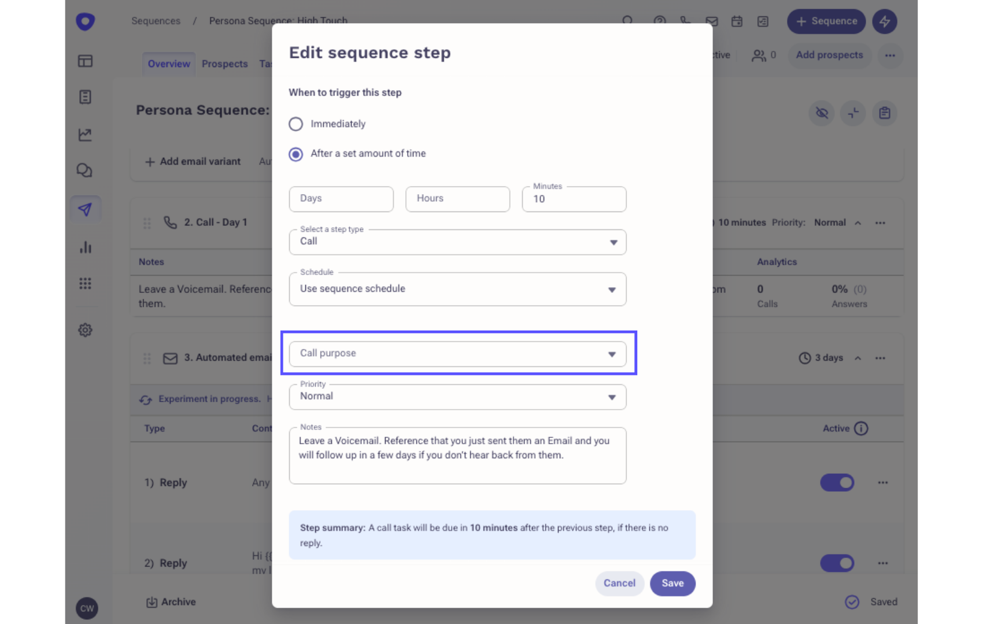This screenshot has height=624, width=983.
Task: Click the apps grid icon in sidebar
Action: 85,283
